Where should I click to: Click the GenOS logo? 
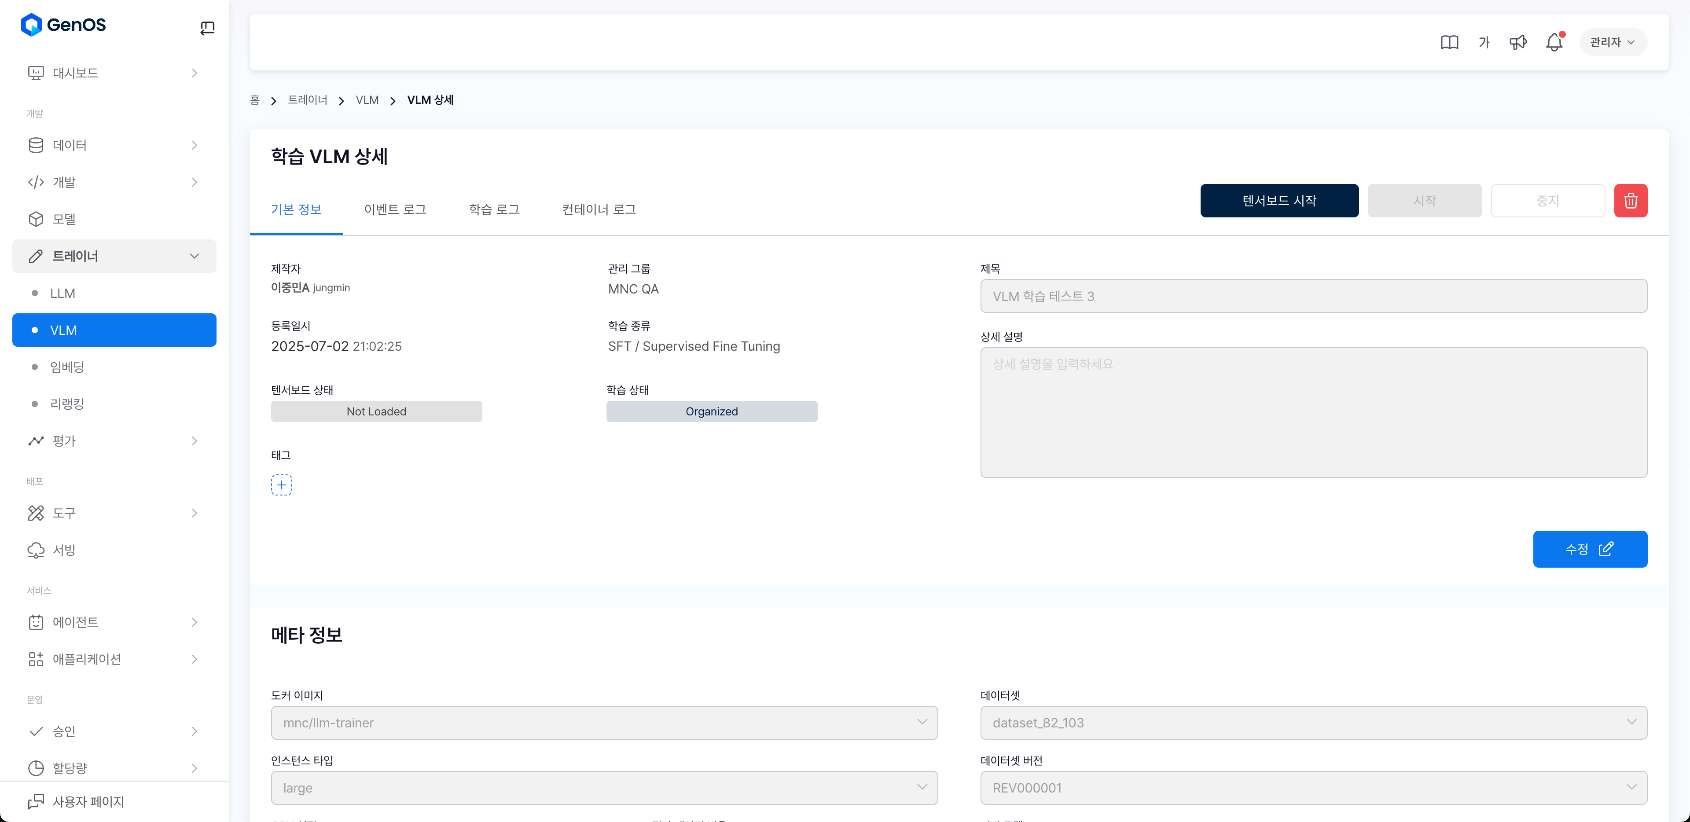click(x=64, y=25)
